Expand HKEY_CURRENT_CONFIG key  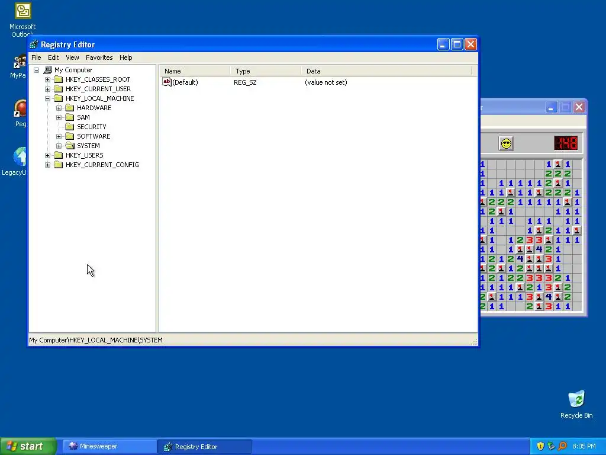tap(47, 165)
